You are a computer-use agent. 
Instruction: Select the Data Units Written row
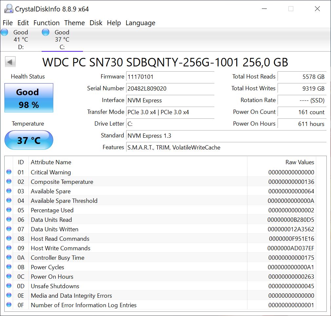click(x=131, y=229)
